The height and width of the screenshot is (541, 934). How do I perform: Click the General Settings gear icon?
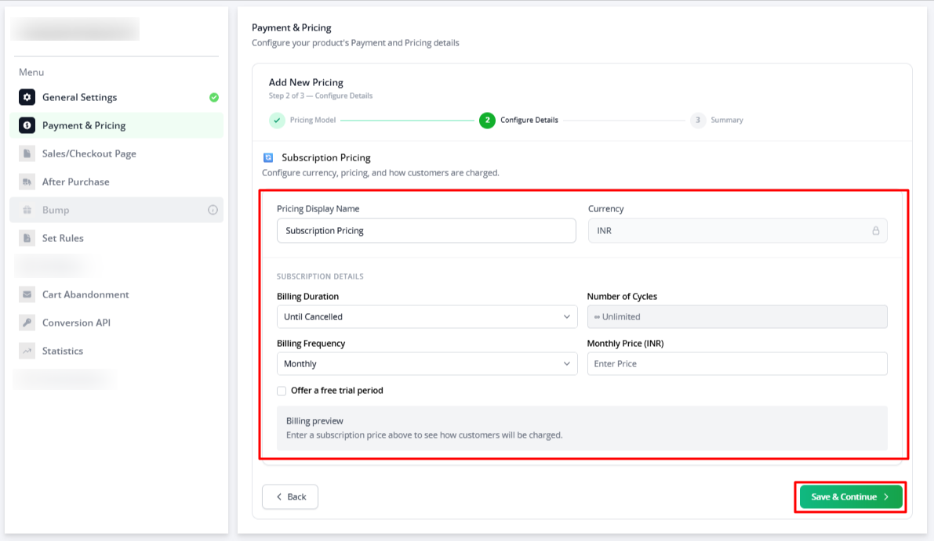(27, 97)
